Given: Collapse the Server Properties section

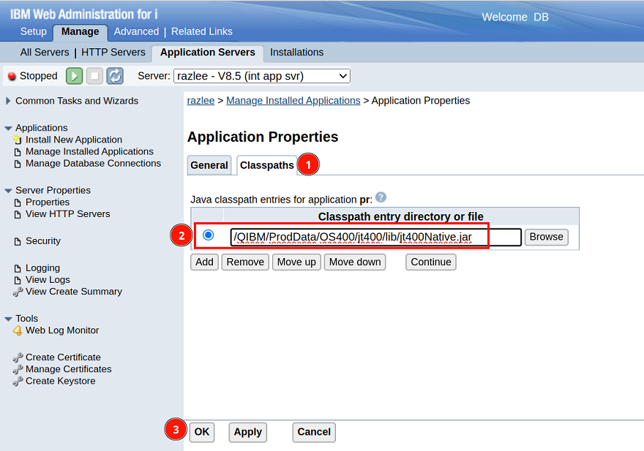Looking at the screenshot, I should (x=8, y=191).
